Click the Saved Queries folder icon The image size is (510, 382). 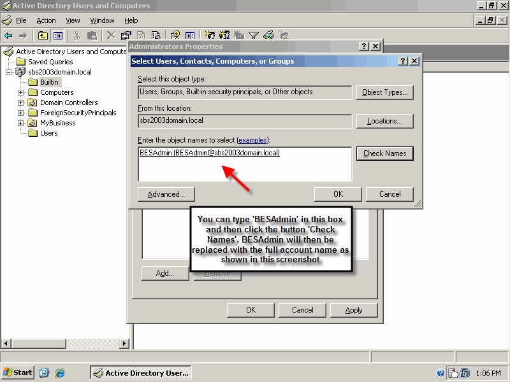tap(21, 61)
